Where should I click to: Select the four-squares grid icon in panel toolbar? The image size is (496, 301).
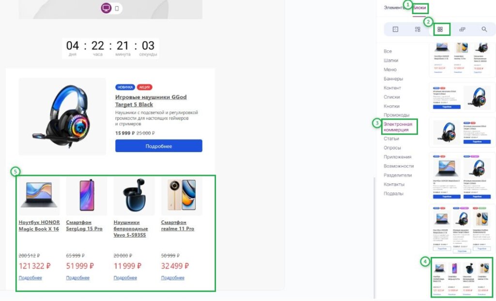(440, 30)
